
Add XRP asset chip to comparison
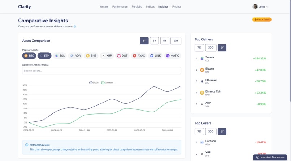pos(107,56)
